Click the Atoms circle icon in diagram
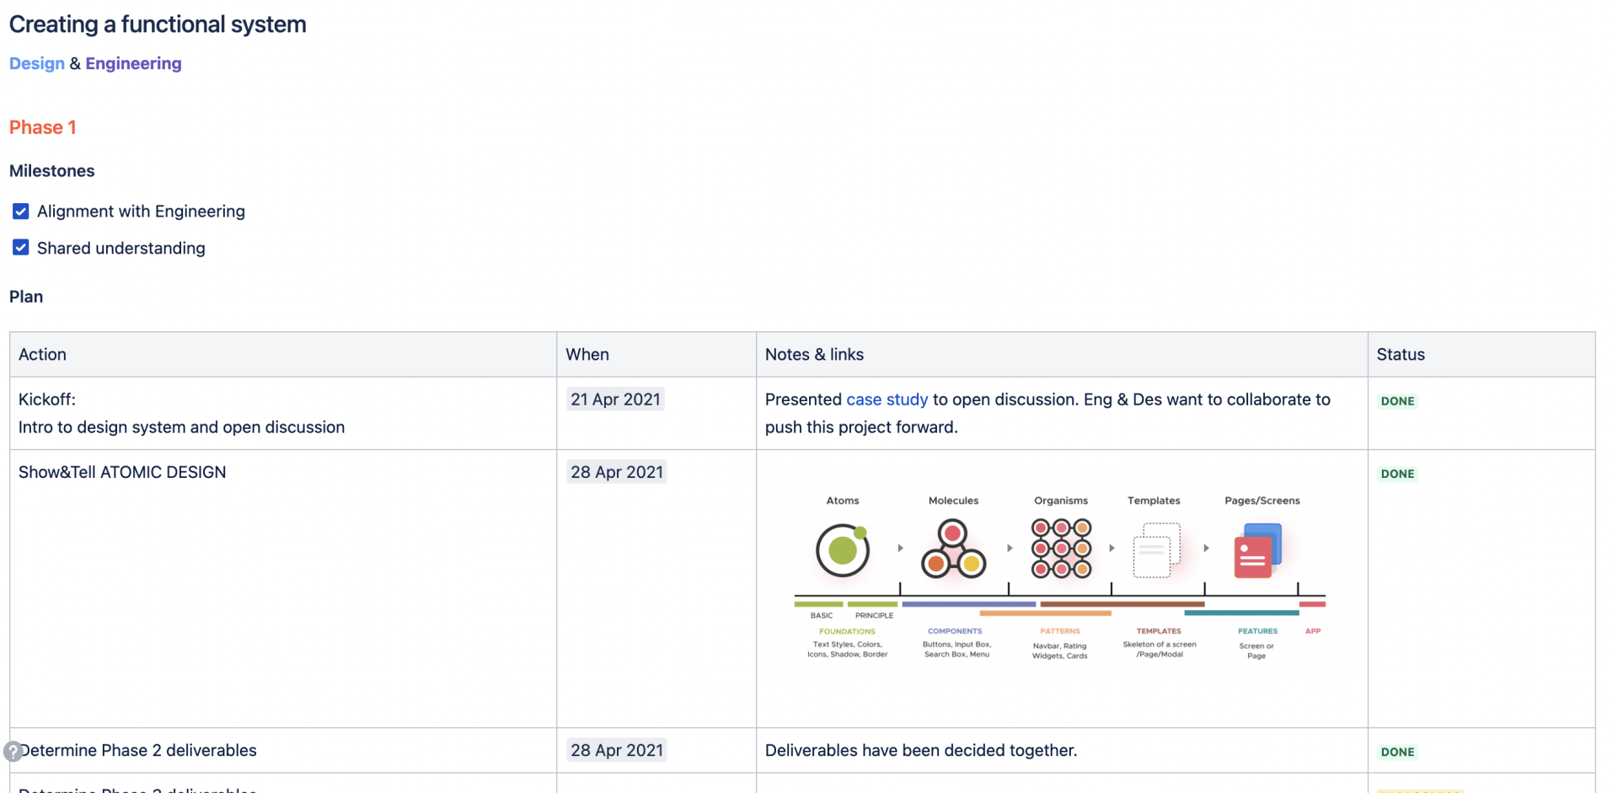The height and width of the screenshot is (793, 1618). point(842,550)
